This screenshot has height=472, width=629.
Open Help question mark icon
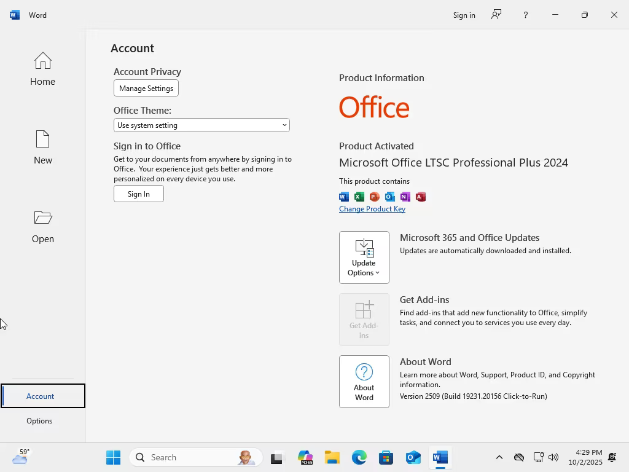pyautogui.click(x=526, y=15)
